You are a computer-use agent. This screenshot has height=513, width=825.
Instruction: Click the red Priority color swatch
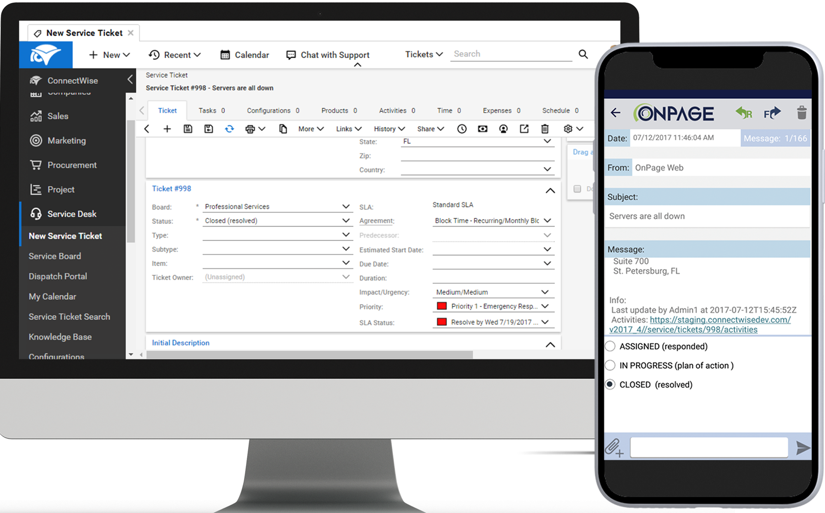click(442, 306)
